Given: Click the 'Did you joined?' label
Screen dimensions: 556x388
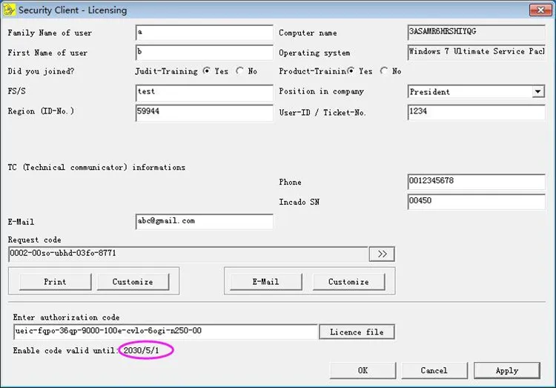Looking at the screenshot, I should click(x=41, y=71).
